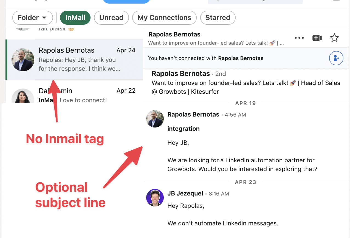This screenshot has height=238, width=350.
Task: Click the blue Connect person-add icon
Action: (x=336, y=58)
